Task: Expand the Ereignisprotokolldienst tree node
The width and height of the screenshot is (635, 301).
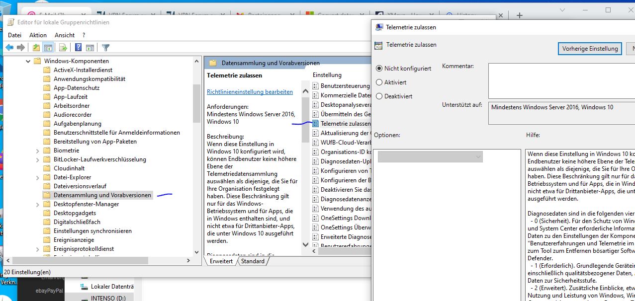Action: [38, 249]
